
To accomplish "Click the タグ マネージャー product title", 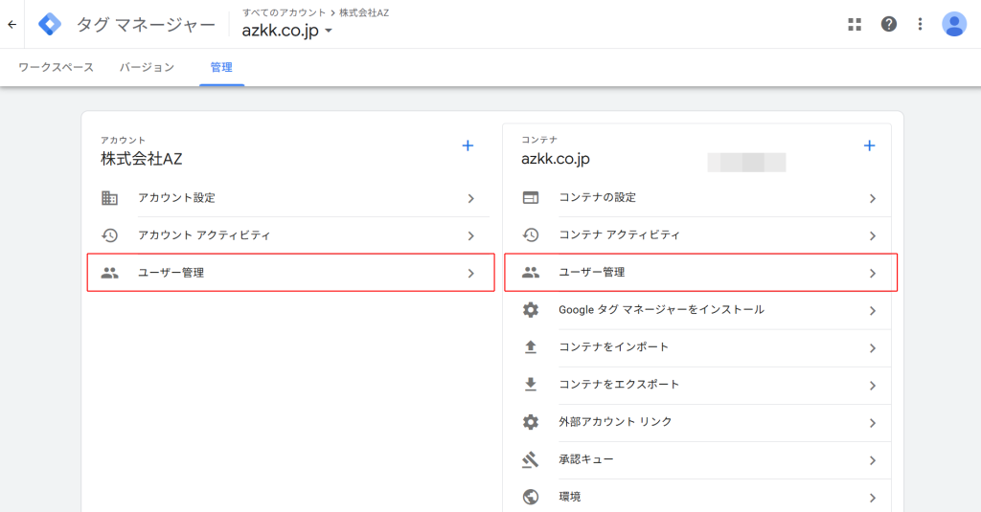I will click(146, 25).
